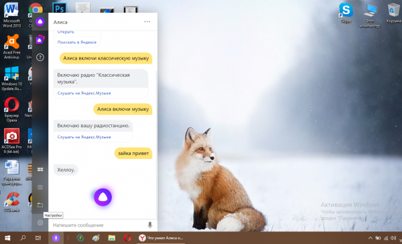Open the three-dot menu in Alice header
The width and height of the screenshot is (402, 244).
(x=147, y=22)
